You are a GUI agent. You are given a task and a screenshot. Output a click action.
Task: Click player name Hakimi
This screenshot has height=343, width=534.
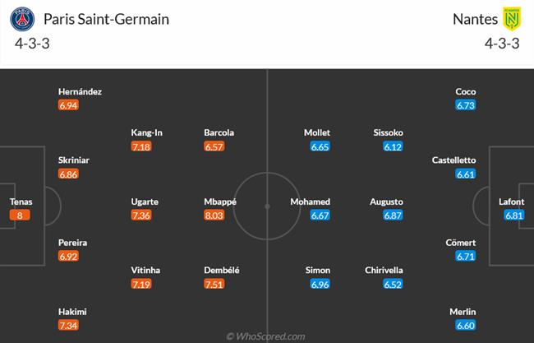(x=73, y=312)
